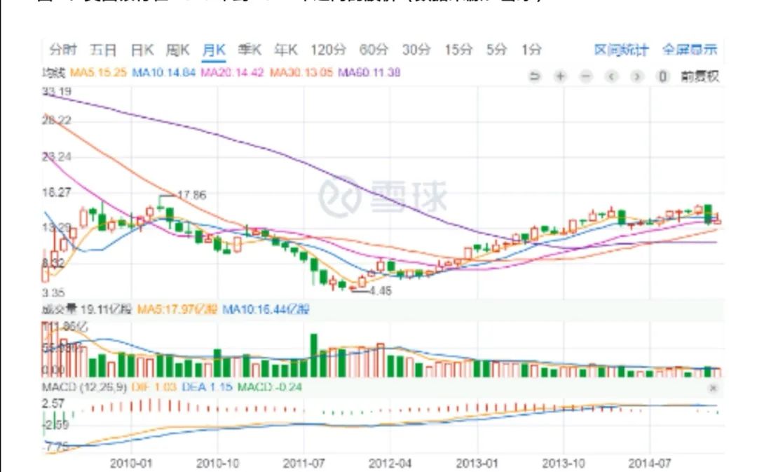Click the 2013-01 date axis label
757x472 pixels.
tap(477, 464)
